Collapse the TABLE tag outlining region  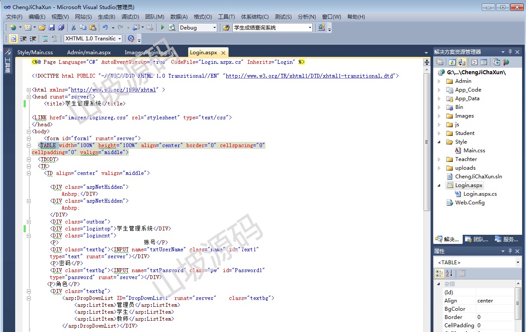29,145
